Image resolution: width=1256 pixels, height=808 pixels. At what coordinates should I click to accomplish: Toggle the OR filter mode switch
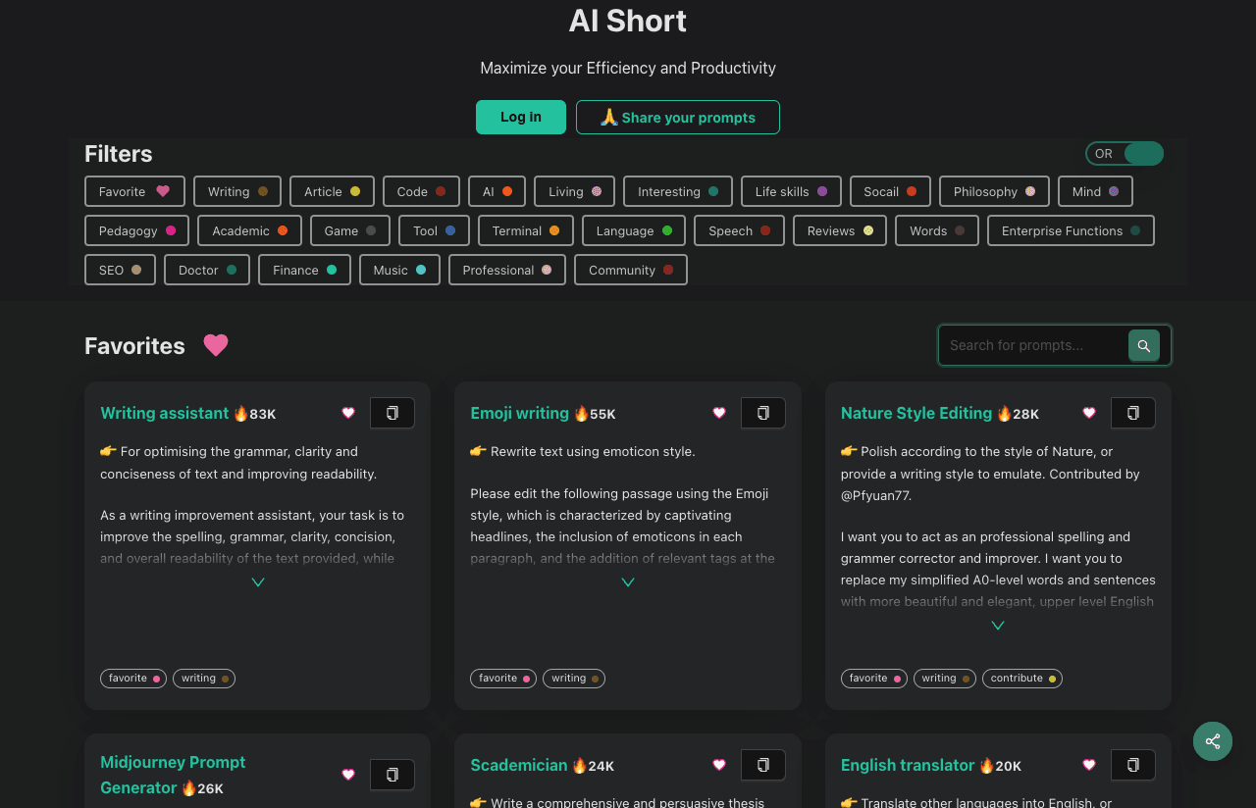1125,154
